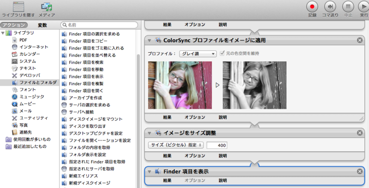This screenshot has width=369, height=188.
Task: Click the Hide Library toolbar icon
Action: tap(18, 6)
